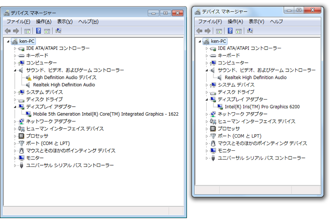Collapse ディスプレイ アダプター in the left window
Viewport: 330px width, 221px height.
click(15, 107)
